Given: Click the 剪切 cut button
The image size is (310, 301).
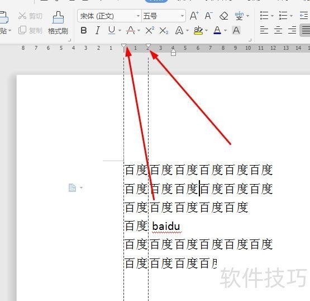Looking at the screenshot, I should pos(31,16).
